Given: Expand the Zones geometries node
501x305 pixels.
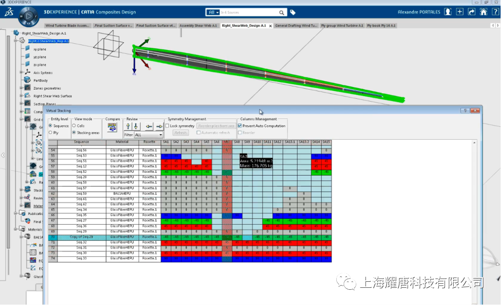Looking at the screenshot, I should (x=21, y=88).
